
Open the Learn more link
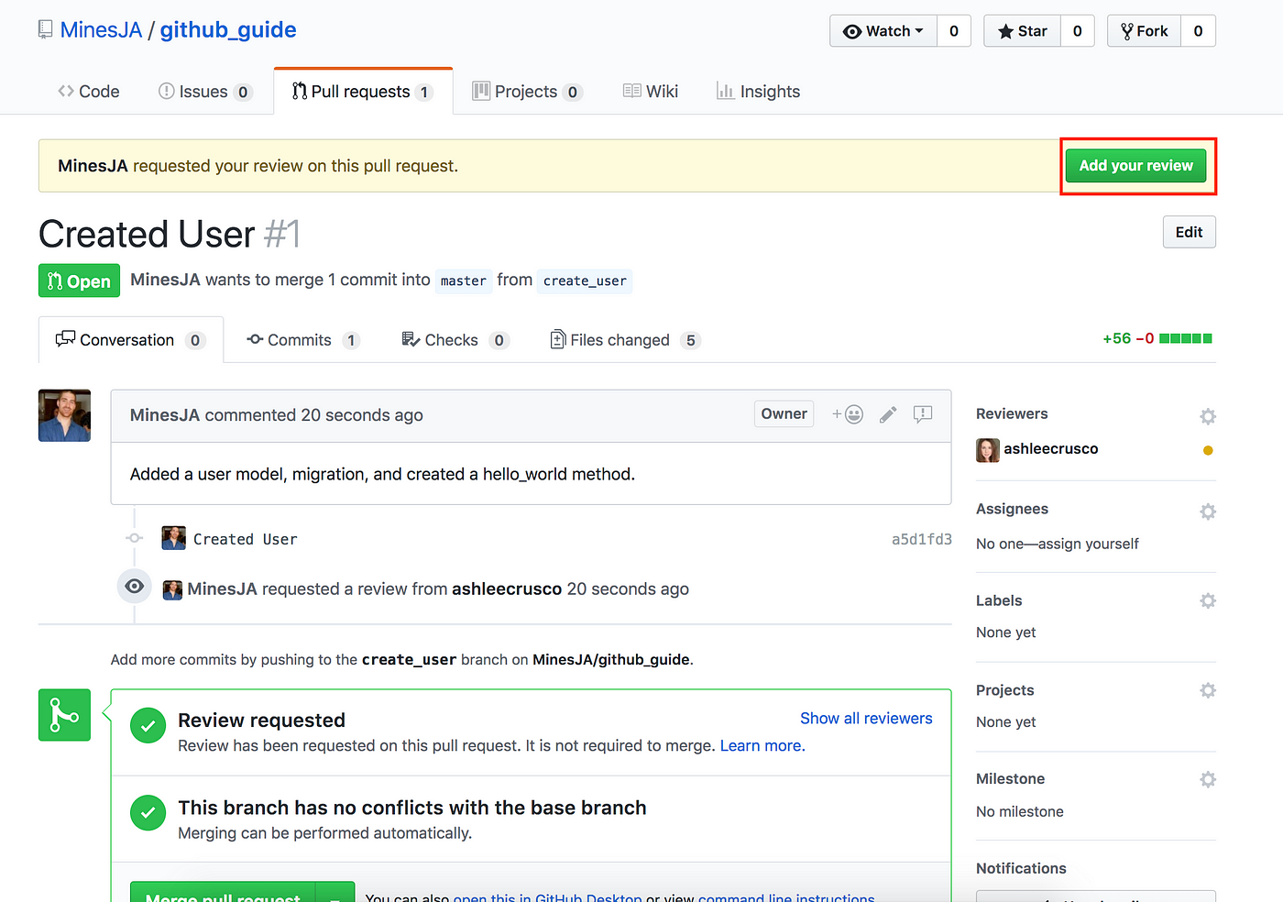762,746
